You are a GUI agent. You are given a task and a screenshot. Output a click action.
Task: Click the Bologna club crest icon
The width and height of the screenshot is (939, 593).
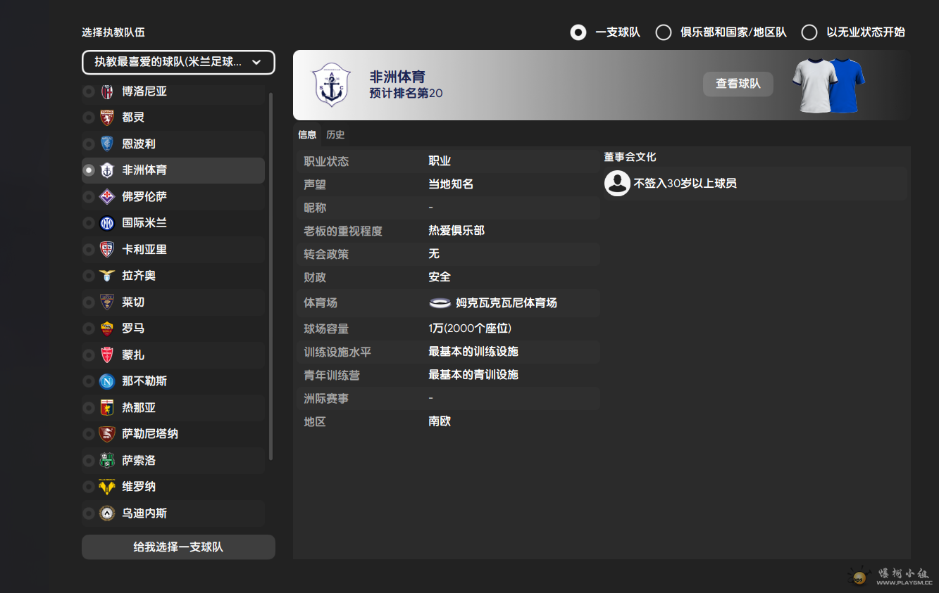coord(107,91)
